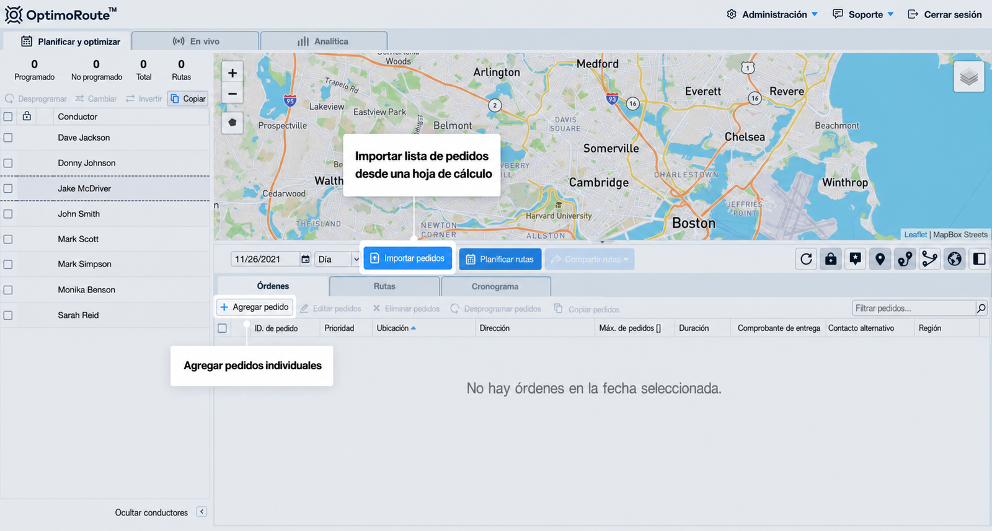Viewport: 992px width, 531px height.
Task: Click the Conductor column header
Action: tap(77, 116)
